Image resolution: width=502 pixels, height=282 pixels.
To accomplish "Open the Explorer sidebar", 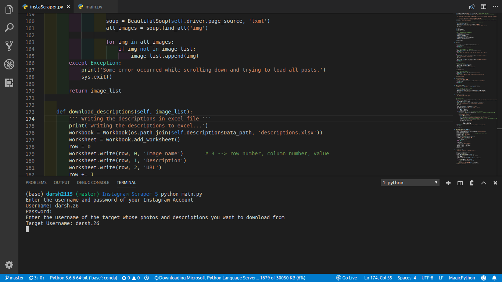I will [x=9, y=10].
